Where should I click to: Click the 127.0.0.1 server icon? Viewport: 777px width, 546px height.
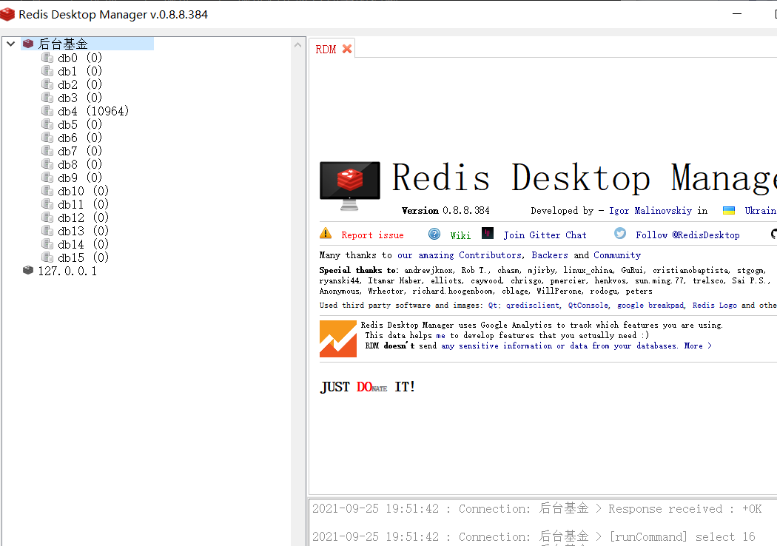pos(28,271)
